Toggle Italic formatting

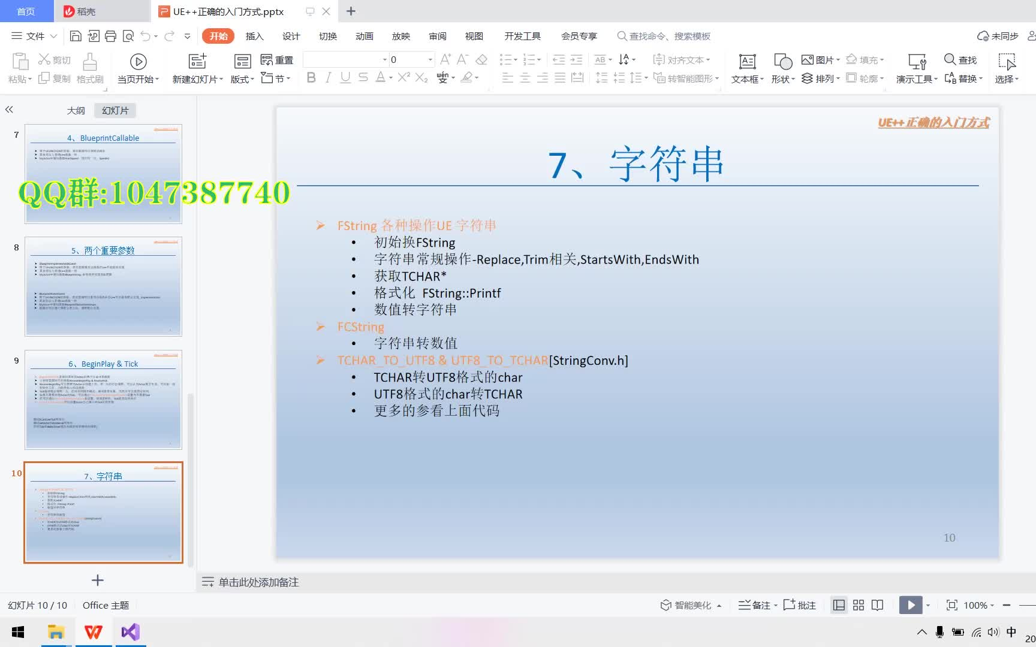[x=328, y=77]
